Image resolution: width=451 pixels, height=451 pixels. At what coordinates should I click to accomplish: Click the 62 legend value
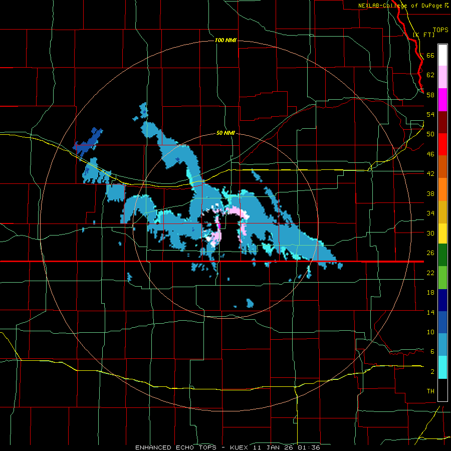pos(430,75)
